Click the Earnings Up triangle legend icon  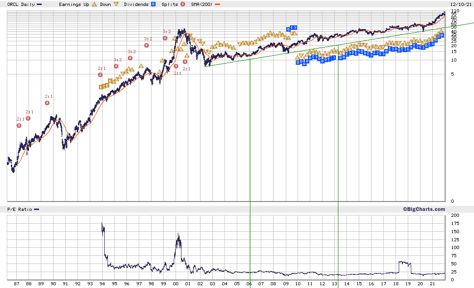click(x=94, y=4)
